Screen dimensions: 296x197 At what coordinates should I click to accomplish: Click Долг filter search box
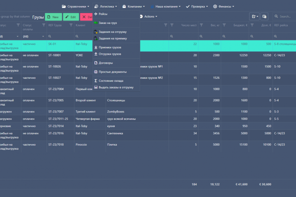[x=261, y=37]
